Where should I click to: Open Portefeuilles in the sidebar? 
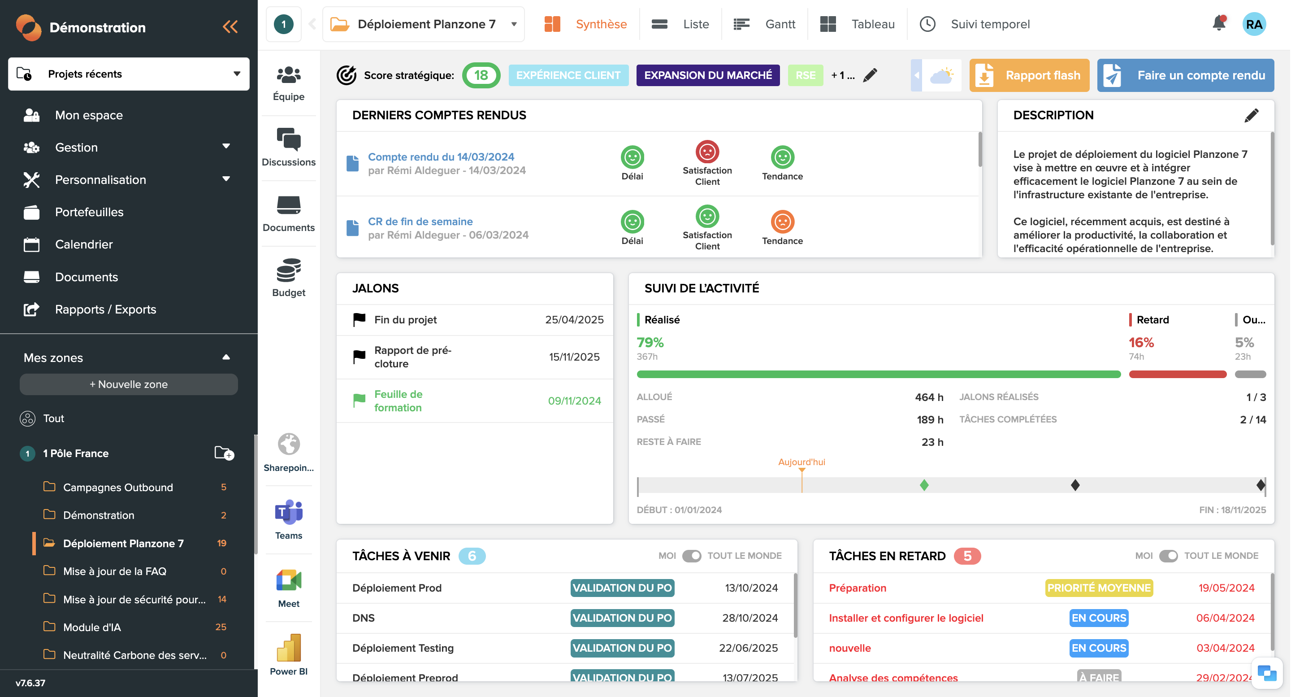(89, 212)
